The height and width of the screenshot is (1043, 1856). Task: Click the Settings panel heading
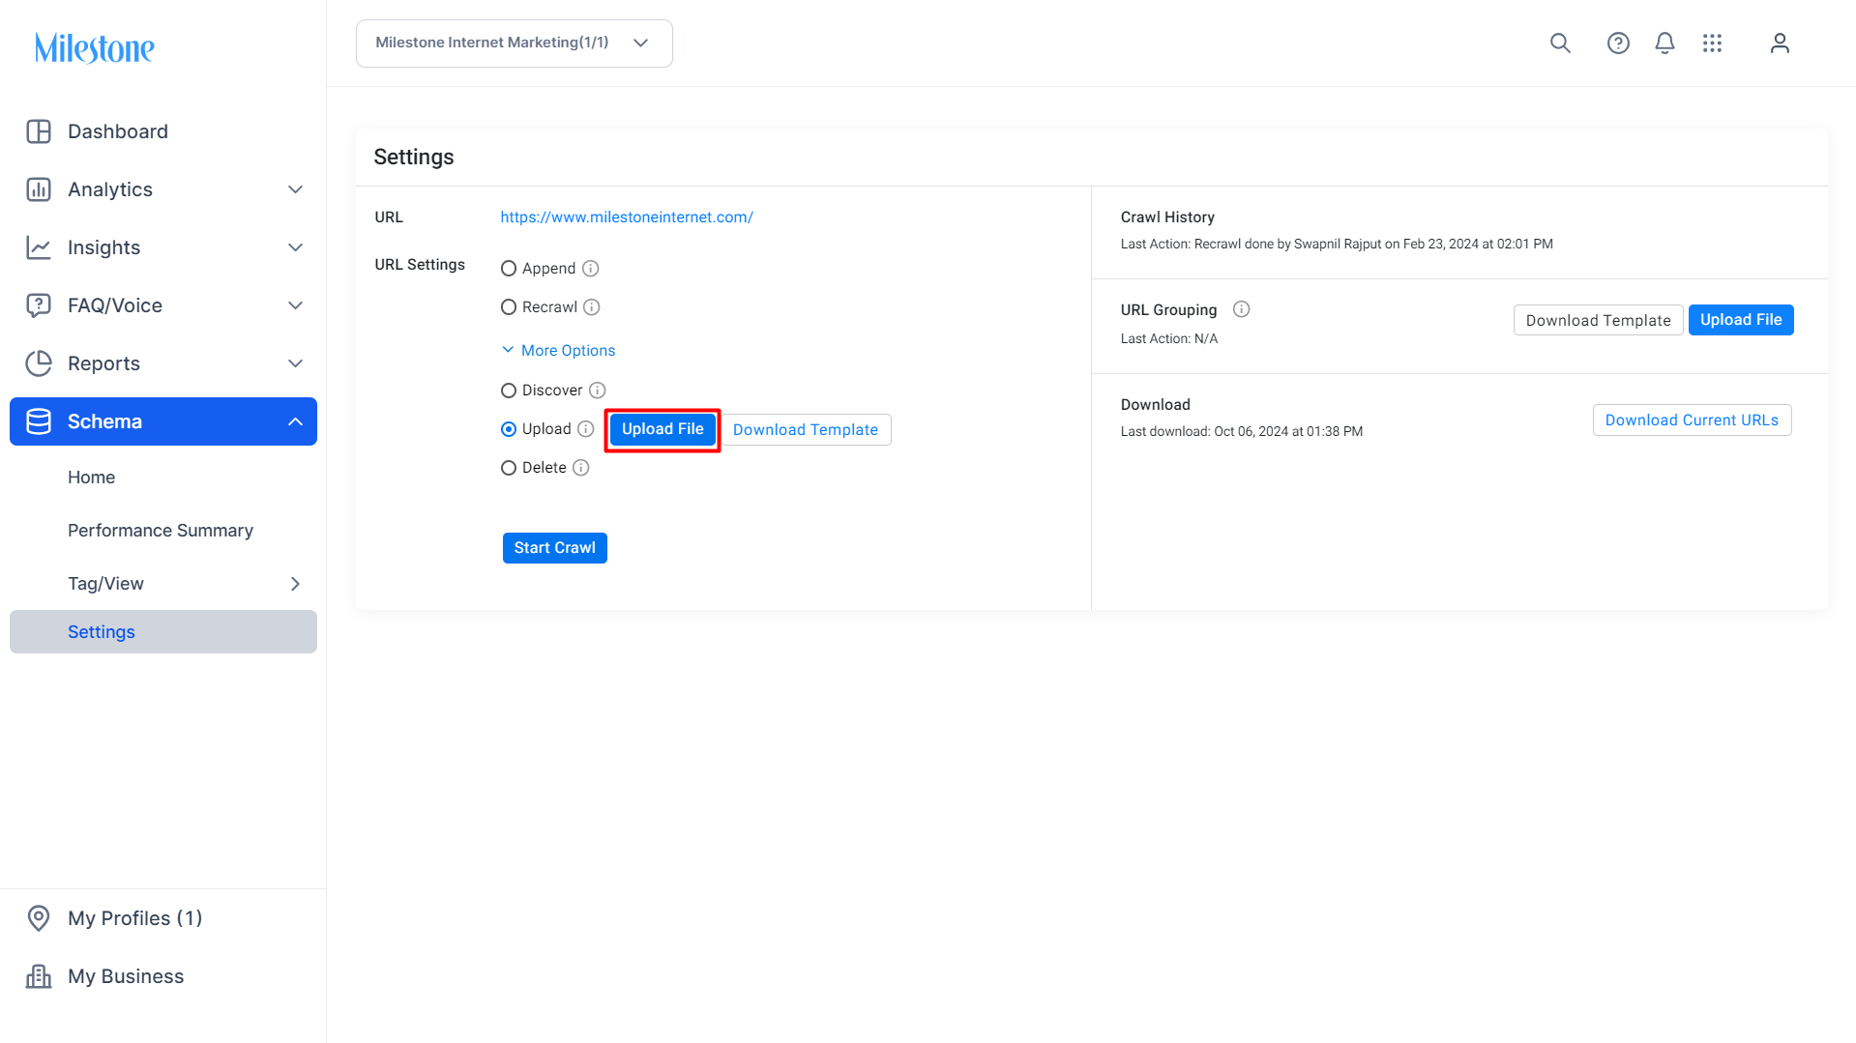pyautogui.click(x=414, y=158)
